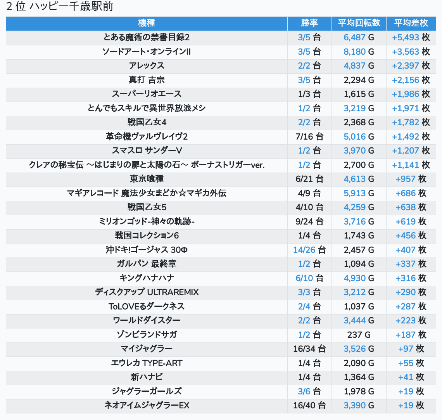
Task: Click とんでもスキルで異世界放浪メシ row name
Action: tap(147, 108)
